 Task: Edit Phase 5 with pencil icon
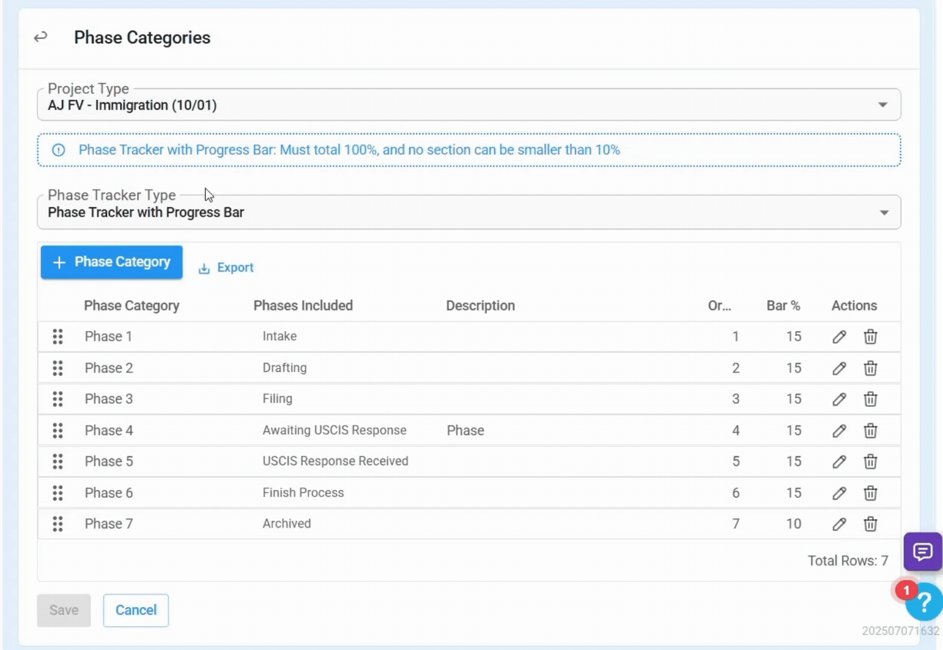840,462
